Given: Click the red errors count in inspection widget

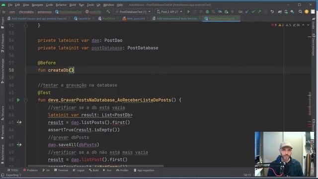Looking at the screenshot, I should (x=274, y=25).
